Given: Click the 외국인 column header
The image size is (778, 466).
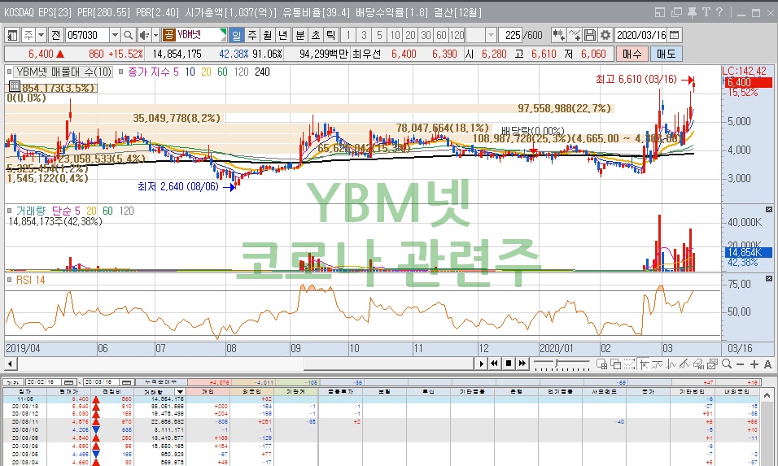Looking at the screenshot, I should (x=252, y=392).
